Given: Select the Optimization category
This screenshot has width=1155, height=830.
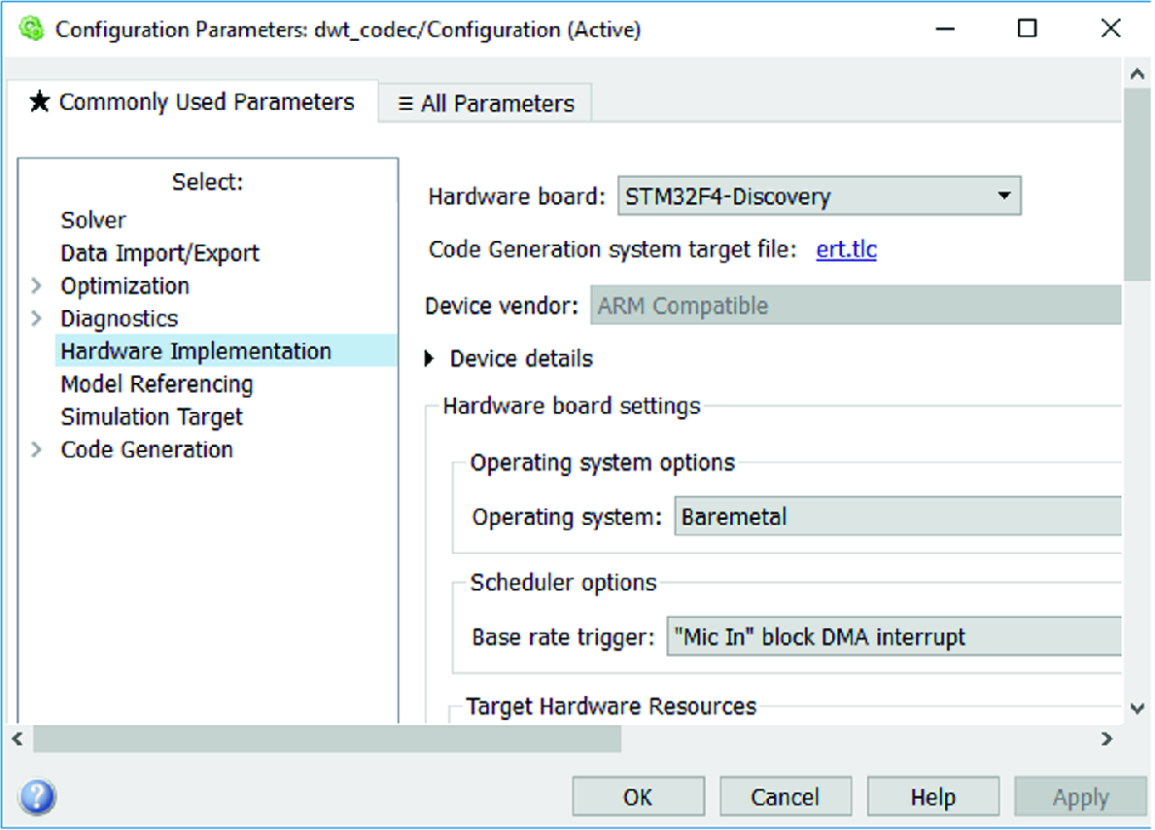Looking at the screenshot, I should (125, 286).
